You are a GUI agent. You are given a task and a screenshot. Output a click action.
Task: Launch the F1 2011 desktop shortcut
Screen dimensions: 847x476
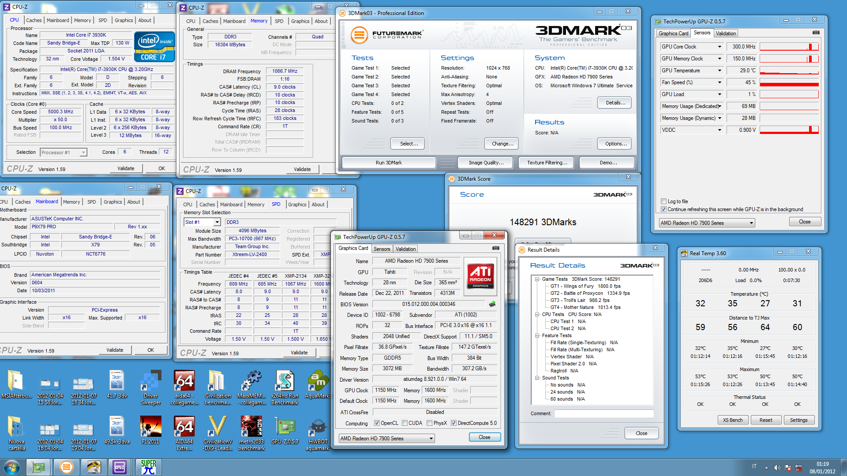click(x=150, y=430)
